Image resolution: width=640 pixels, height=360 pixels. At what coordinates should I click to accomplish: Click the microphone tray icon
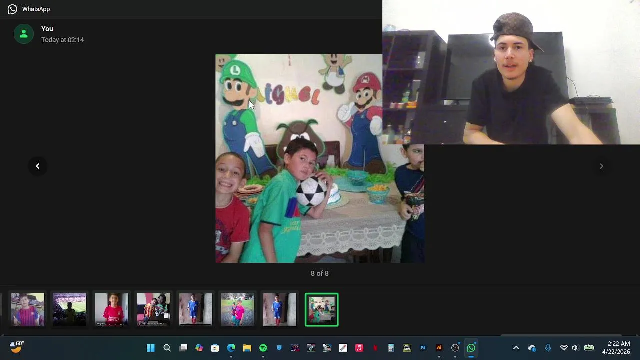coord(548,348)
